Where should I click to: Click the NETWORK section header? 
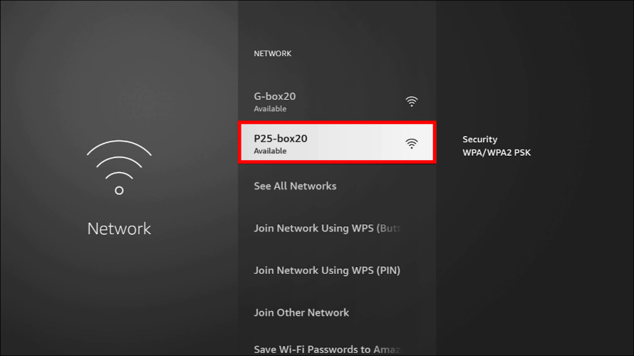coord(272,53)
